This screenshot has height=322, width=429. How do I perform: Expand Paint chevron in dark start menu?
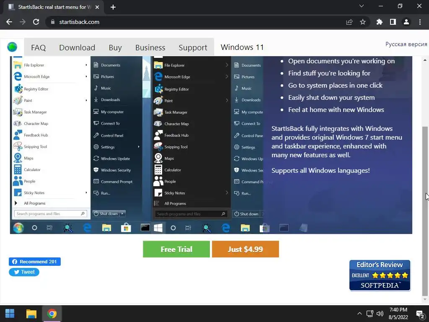coord(227,101)
